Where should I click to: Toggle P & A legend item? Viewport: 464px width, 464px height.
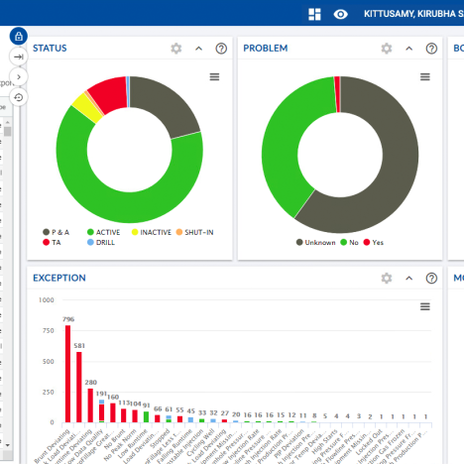pyautogui.click(x=57, y=232)
